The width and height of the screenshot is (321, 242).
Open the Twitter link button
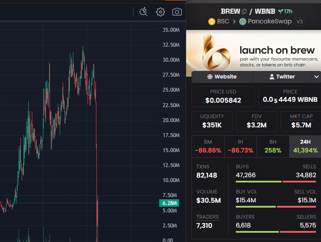click(x=282, y=77)
